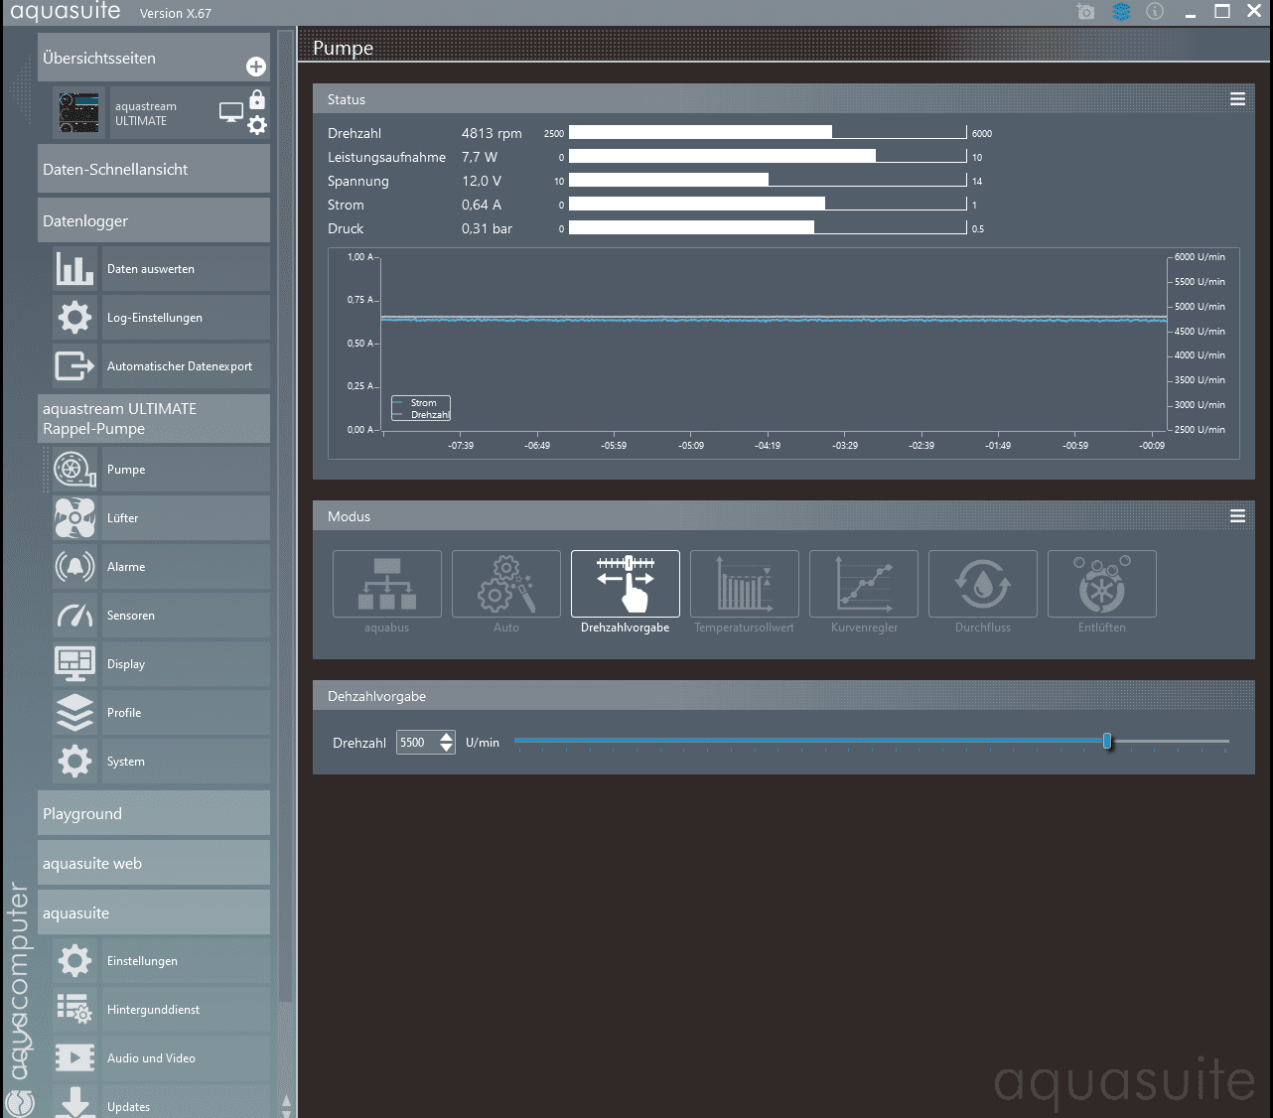Viewport: 1273px width, 1118px height.
Task: Open Audio und Video icon
Action: (x=74, y=1058)
